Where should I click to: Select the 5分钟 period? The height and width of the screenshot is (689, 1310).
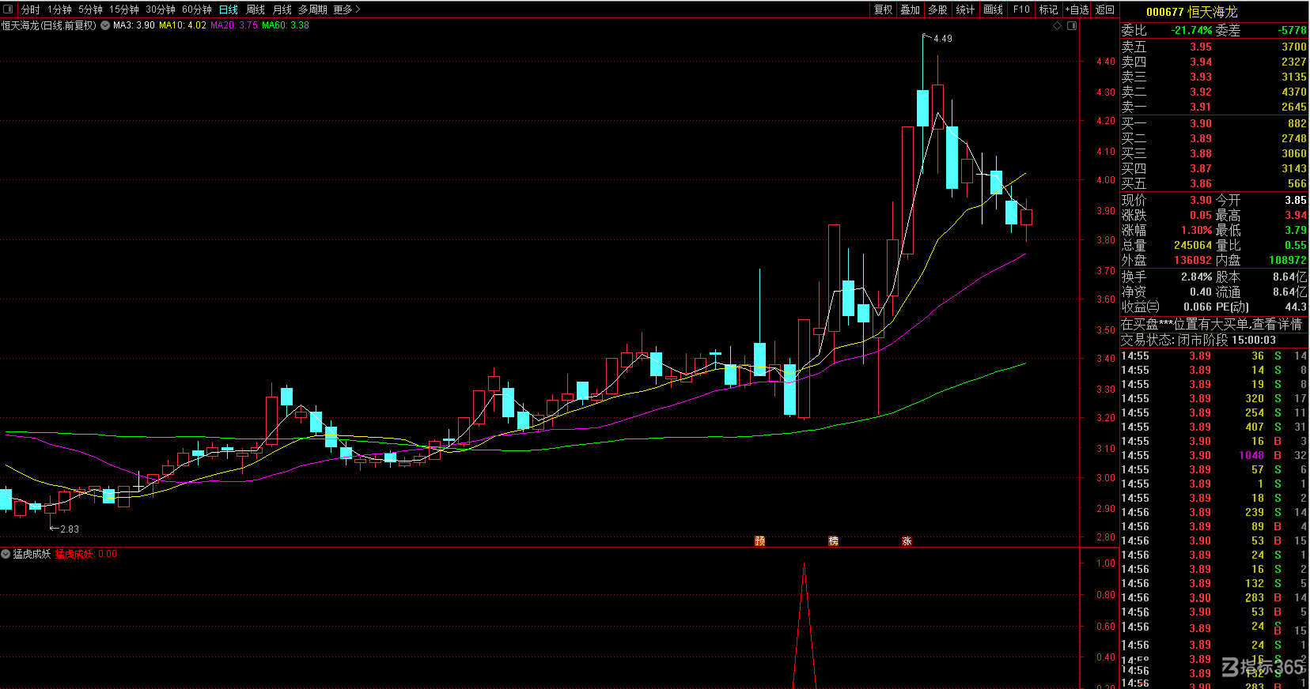pyautogui.click(x=90, y=9)
